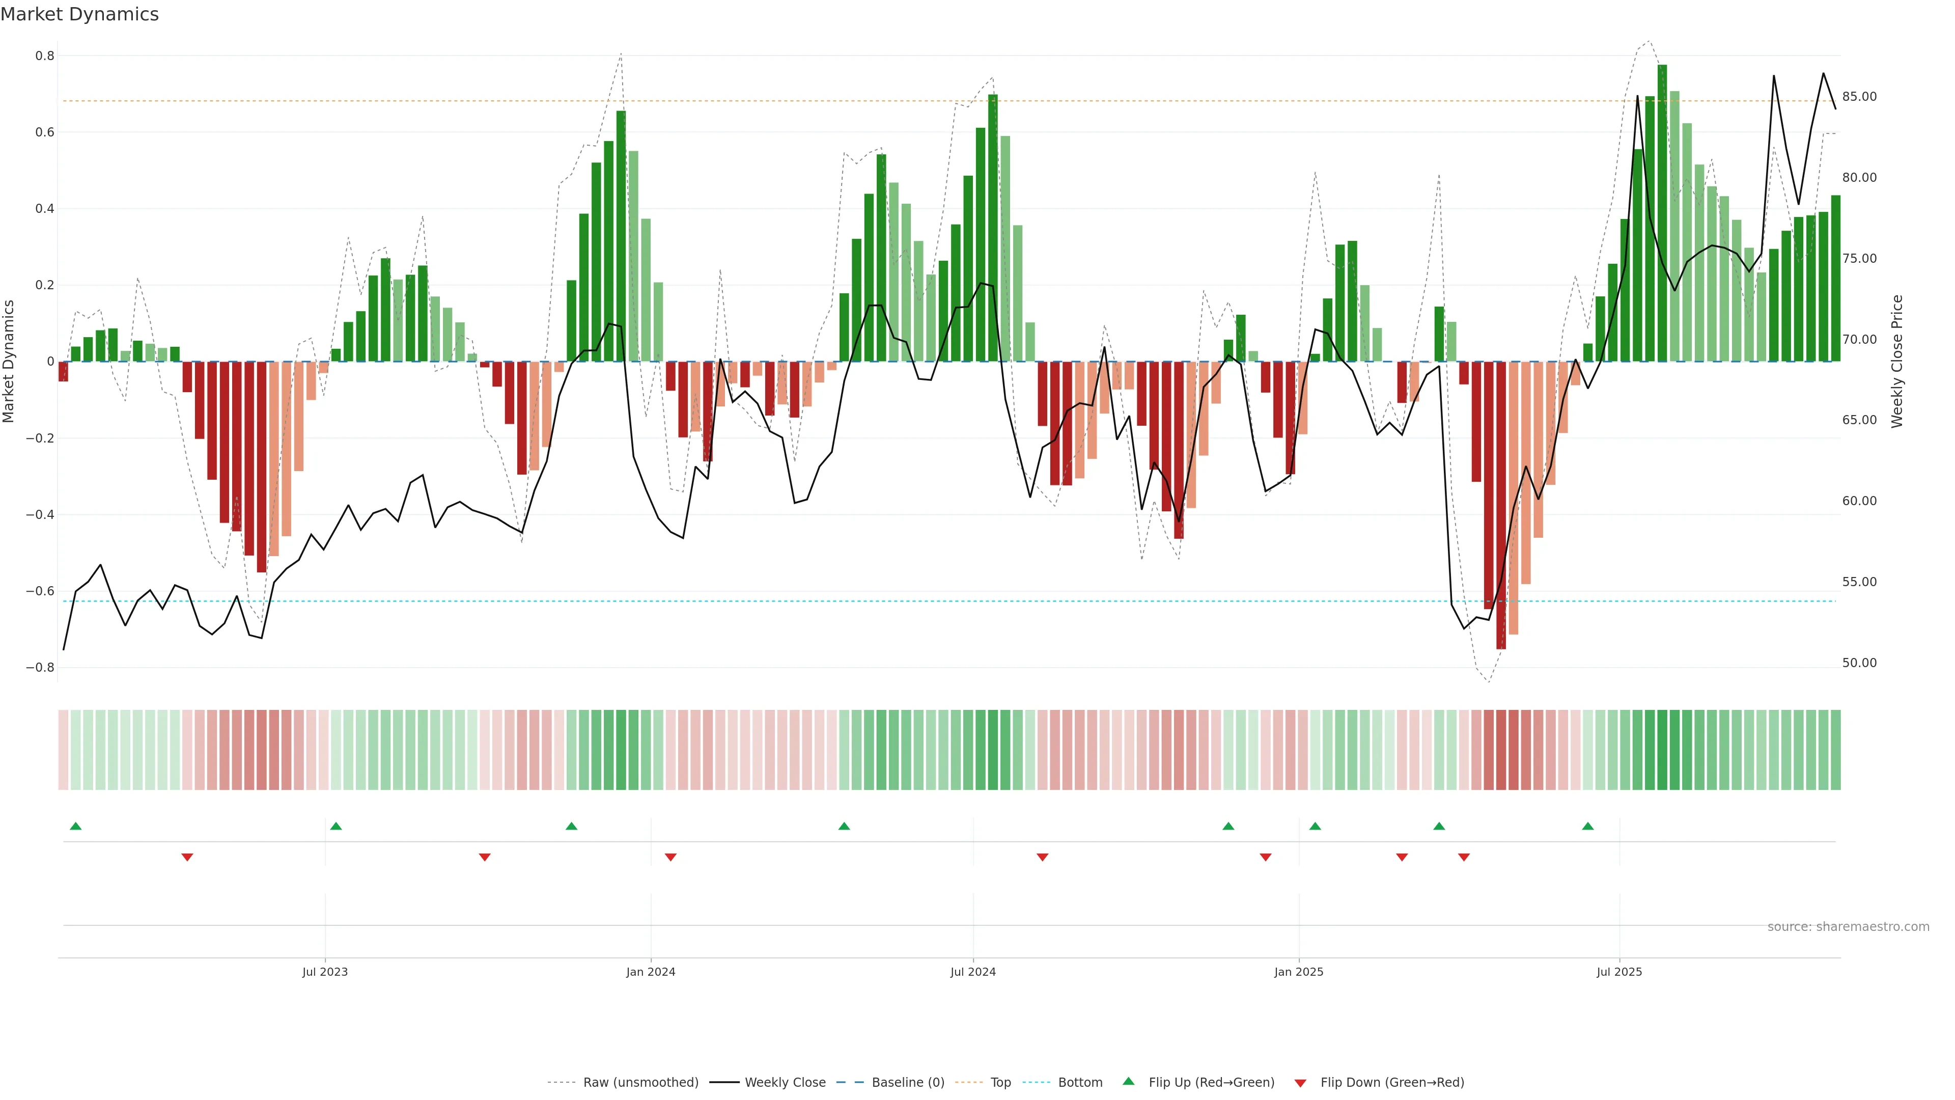Click the Jul 2024 x-axis label

coord(973,972)
